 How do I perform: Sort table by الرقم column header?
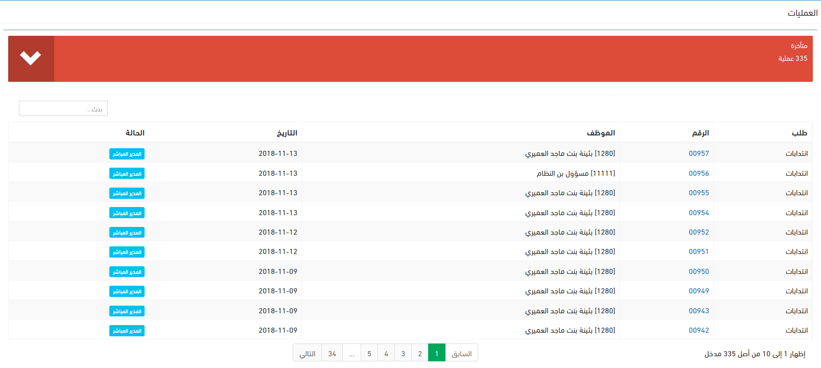(x=700, y=133)
